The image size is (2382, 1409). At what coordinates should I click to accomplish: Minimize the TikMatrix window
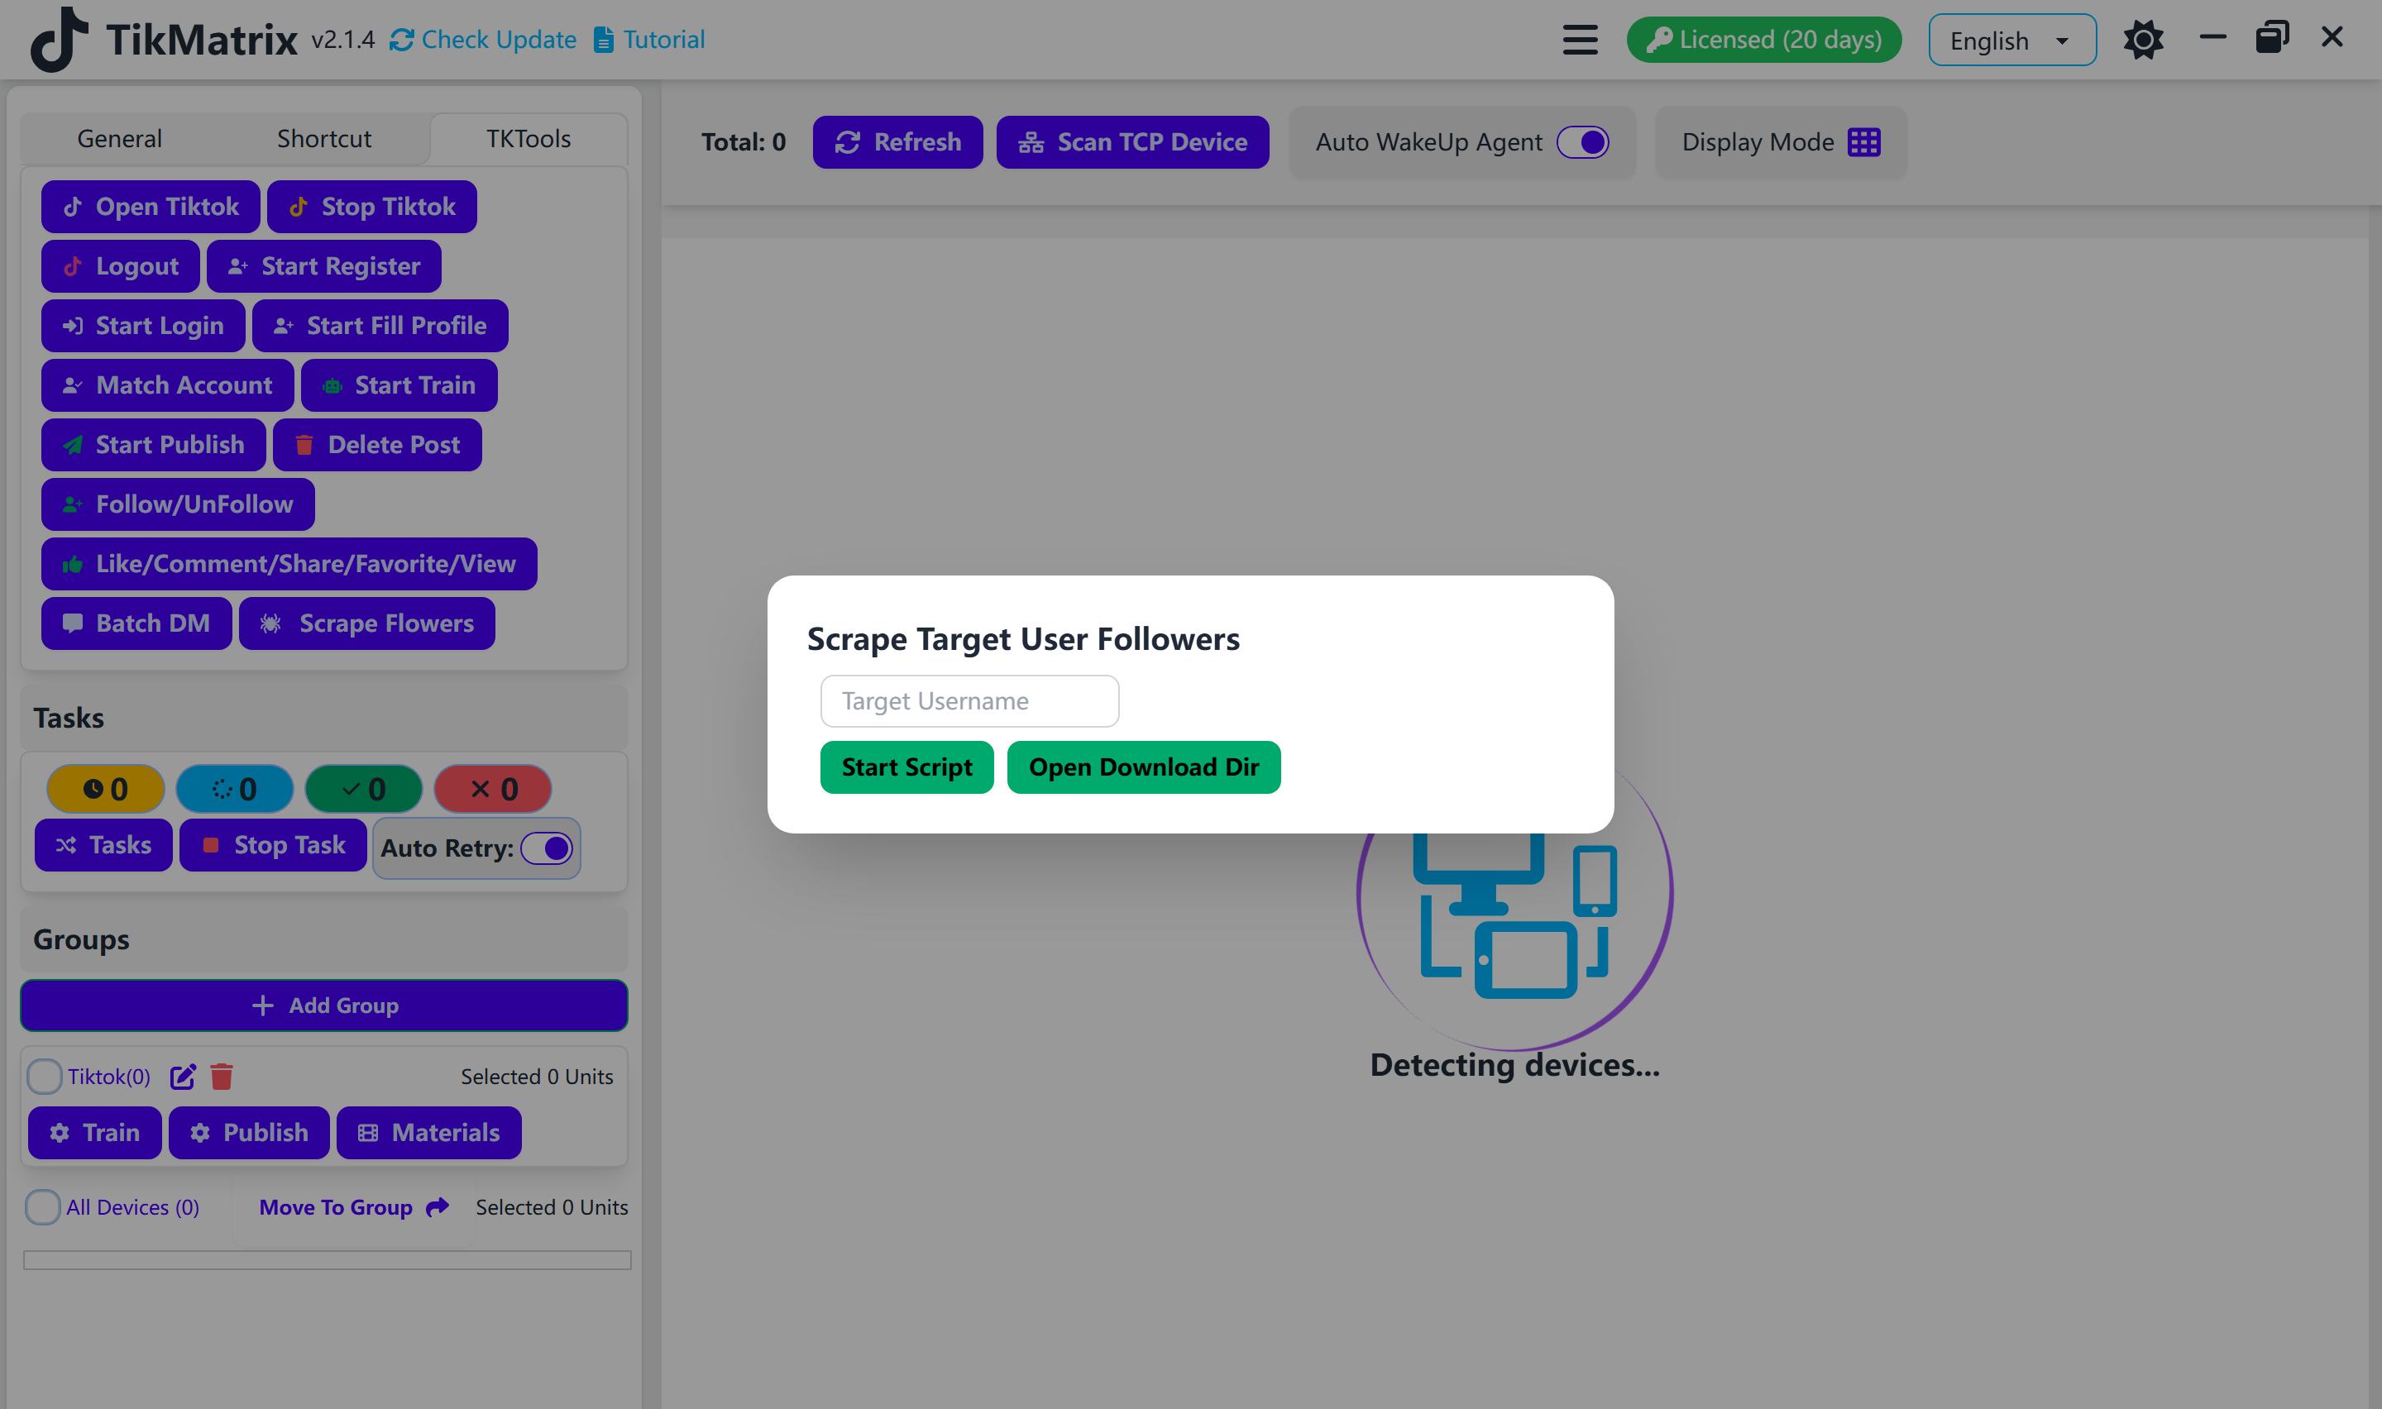tap(2212, 38)
